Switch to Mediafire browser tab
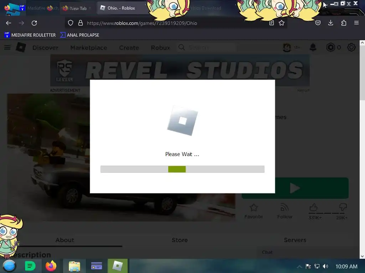 43,8
